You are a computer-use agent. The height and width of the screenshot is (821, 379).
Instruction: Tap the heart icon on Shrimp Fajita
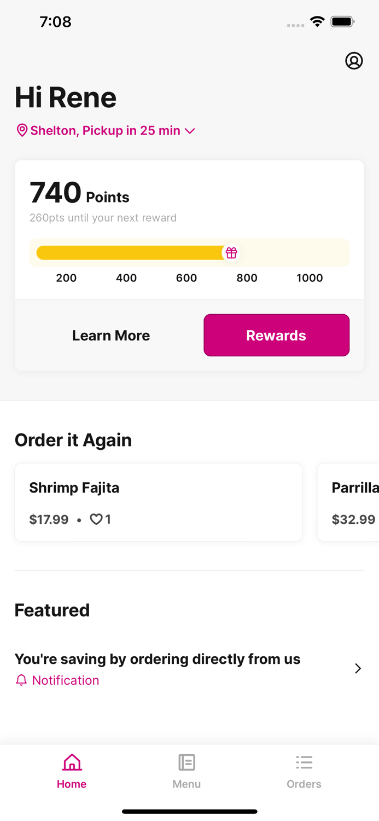click(x=96, y=519)
